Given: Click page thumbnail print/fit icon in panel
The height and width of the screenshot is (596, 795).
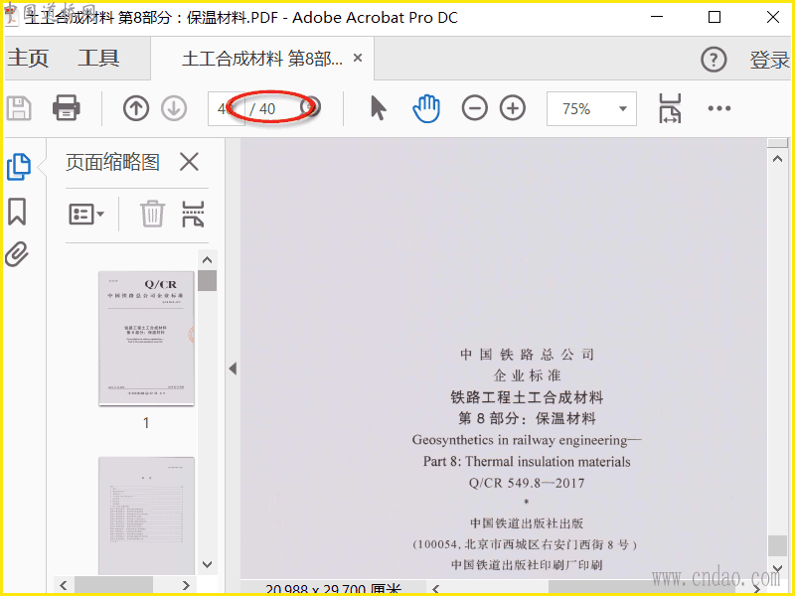Looking at the screenshot, I should tap(193, 214).
